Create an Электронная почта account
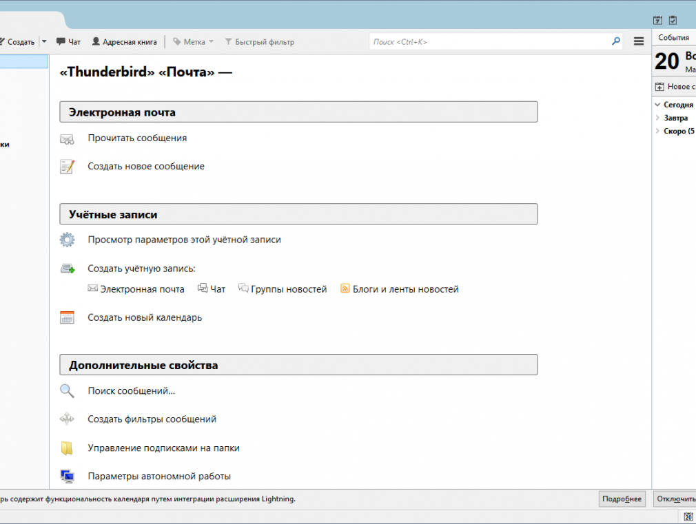The height and width of the screenshot is (524, 696). coord(142,289)
